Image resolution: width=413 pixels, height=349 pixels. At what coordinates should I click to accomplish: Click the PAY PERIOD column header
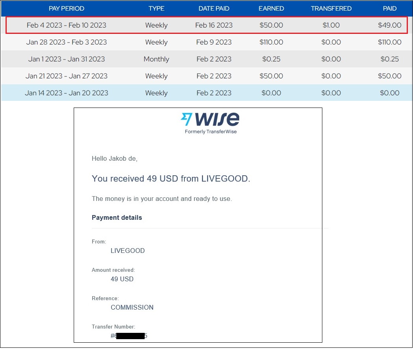click(x=66, y=8)
